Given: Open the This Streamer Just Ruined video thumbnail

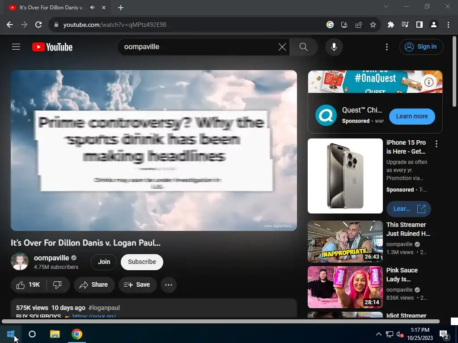Looking at the screenshot, I should (345, 242).
